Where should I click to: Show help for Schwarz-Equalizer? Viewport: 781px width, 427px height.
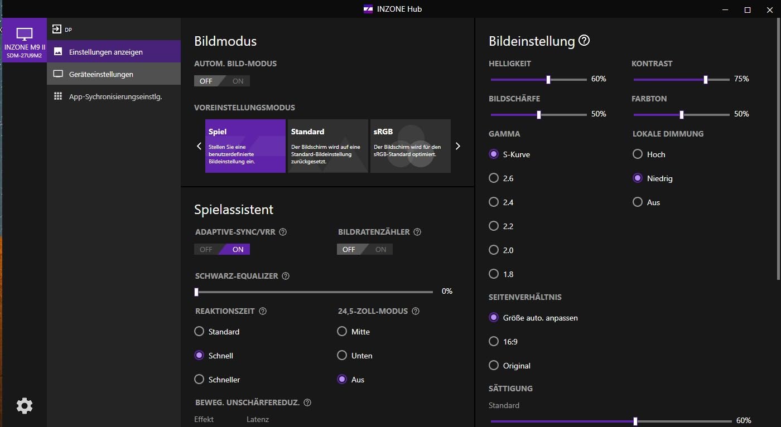(286, 276)
